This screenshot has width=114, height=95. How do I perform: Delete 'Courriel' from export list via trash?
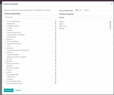(110, 26)
